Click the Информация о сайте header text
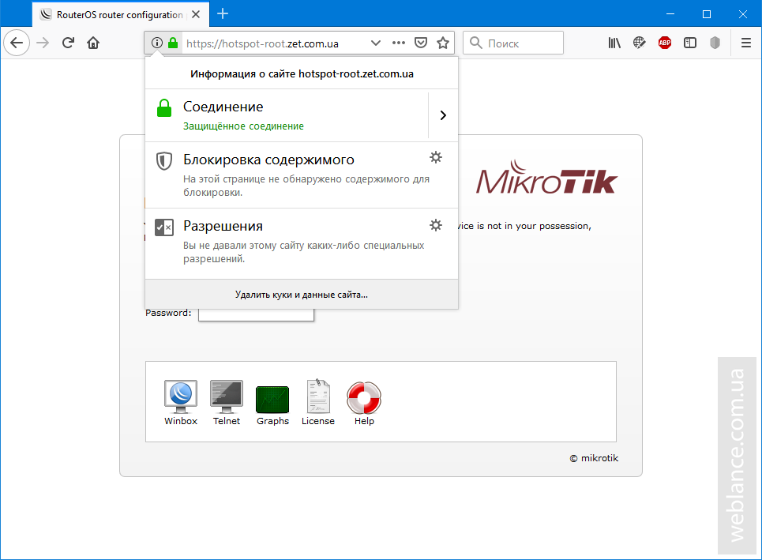Image resolution: width=762 pixels, height=560 pixels. click(x=302, y=74)
